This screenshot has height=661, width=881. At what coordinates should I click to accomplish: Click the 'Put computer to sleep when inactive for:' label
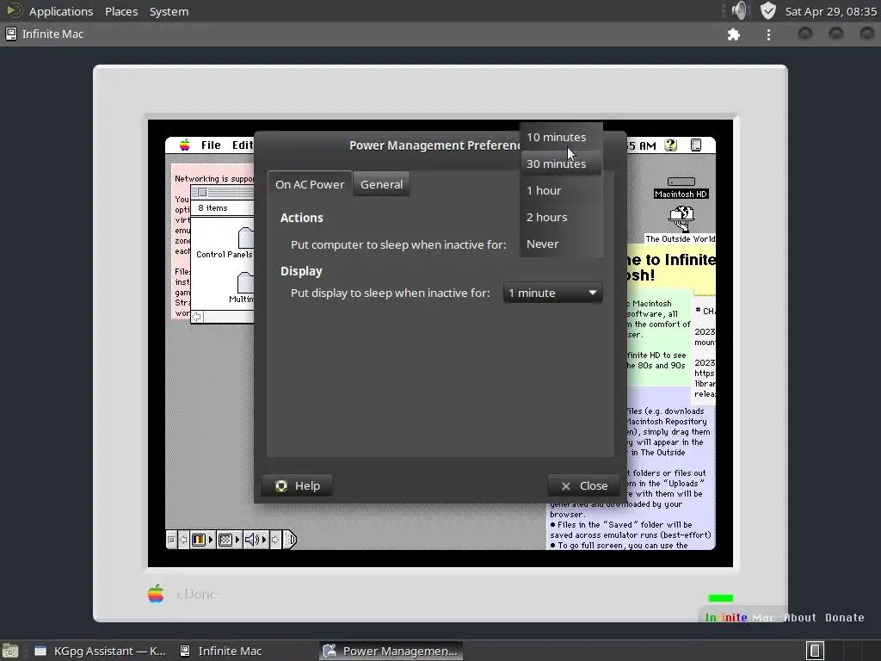point(398,244)
